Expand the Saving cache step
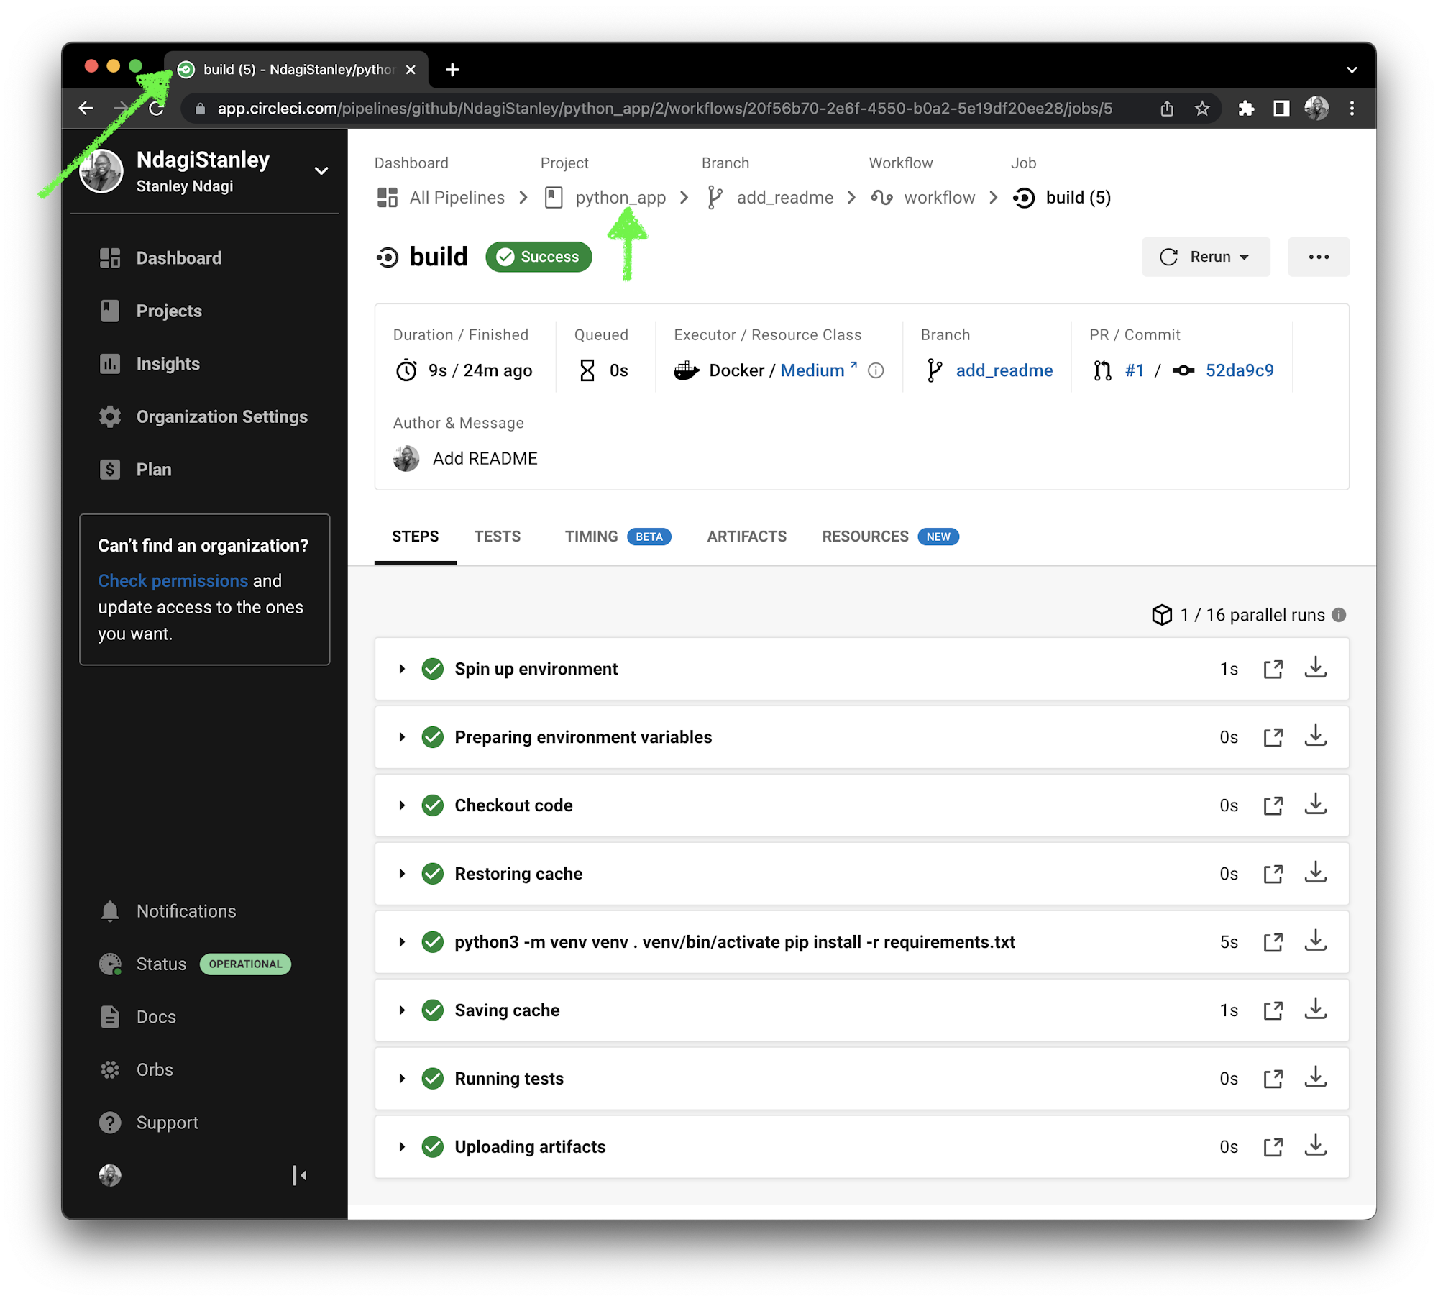 (402, 1010)
